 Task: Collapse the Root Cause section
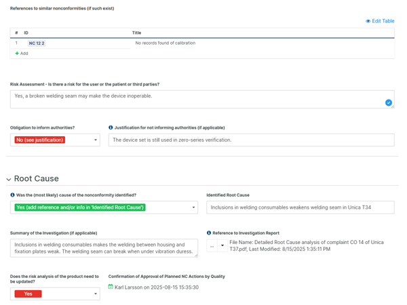(x=9, y=180)
